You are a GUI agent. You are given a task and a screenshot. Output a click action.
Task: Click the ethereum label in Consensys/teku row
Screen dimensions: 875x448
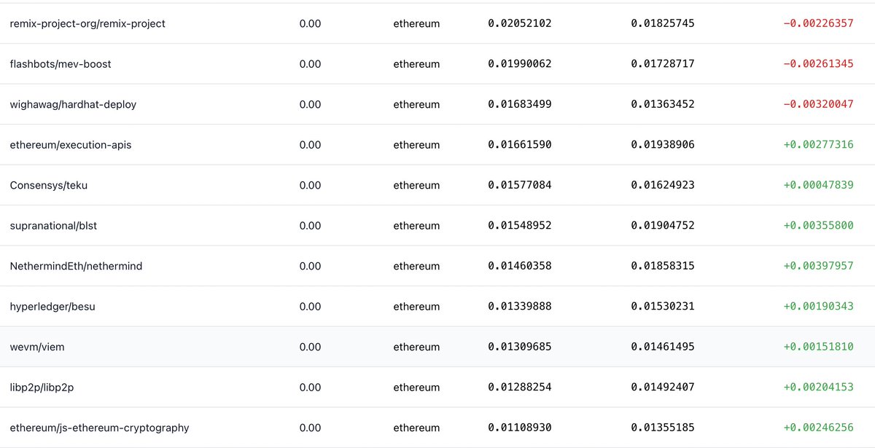point(416,185)
